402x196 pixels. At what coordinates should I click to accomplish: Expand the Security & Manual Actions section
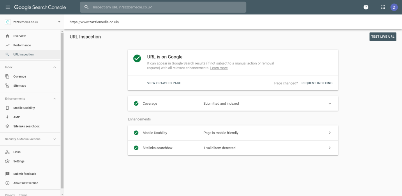click(54, 139)
